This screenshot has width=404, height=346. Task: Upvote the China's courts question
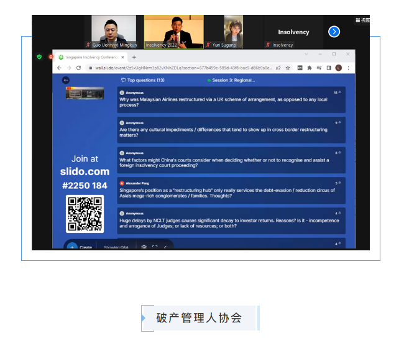[x=339, y=153]
